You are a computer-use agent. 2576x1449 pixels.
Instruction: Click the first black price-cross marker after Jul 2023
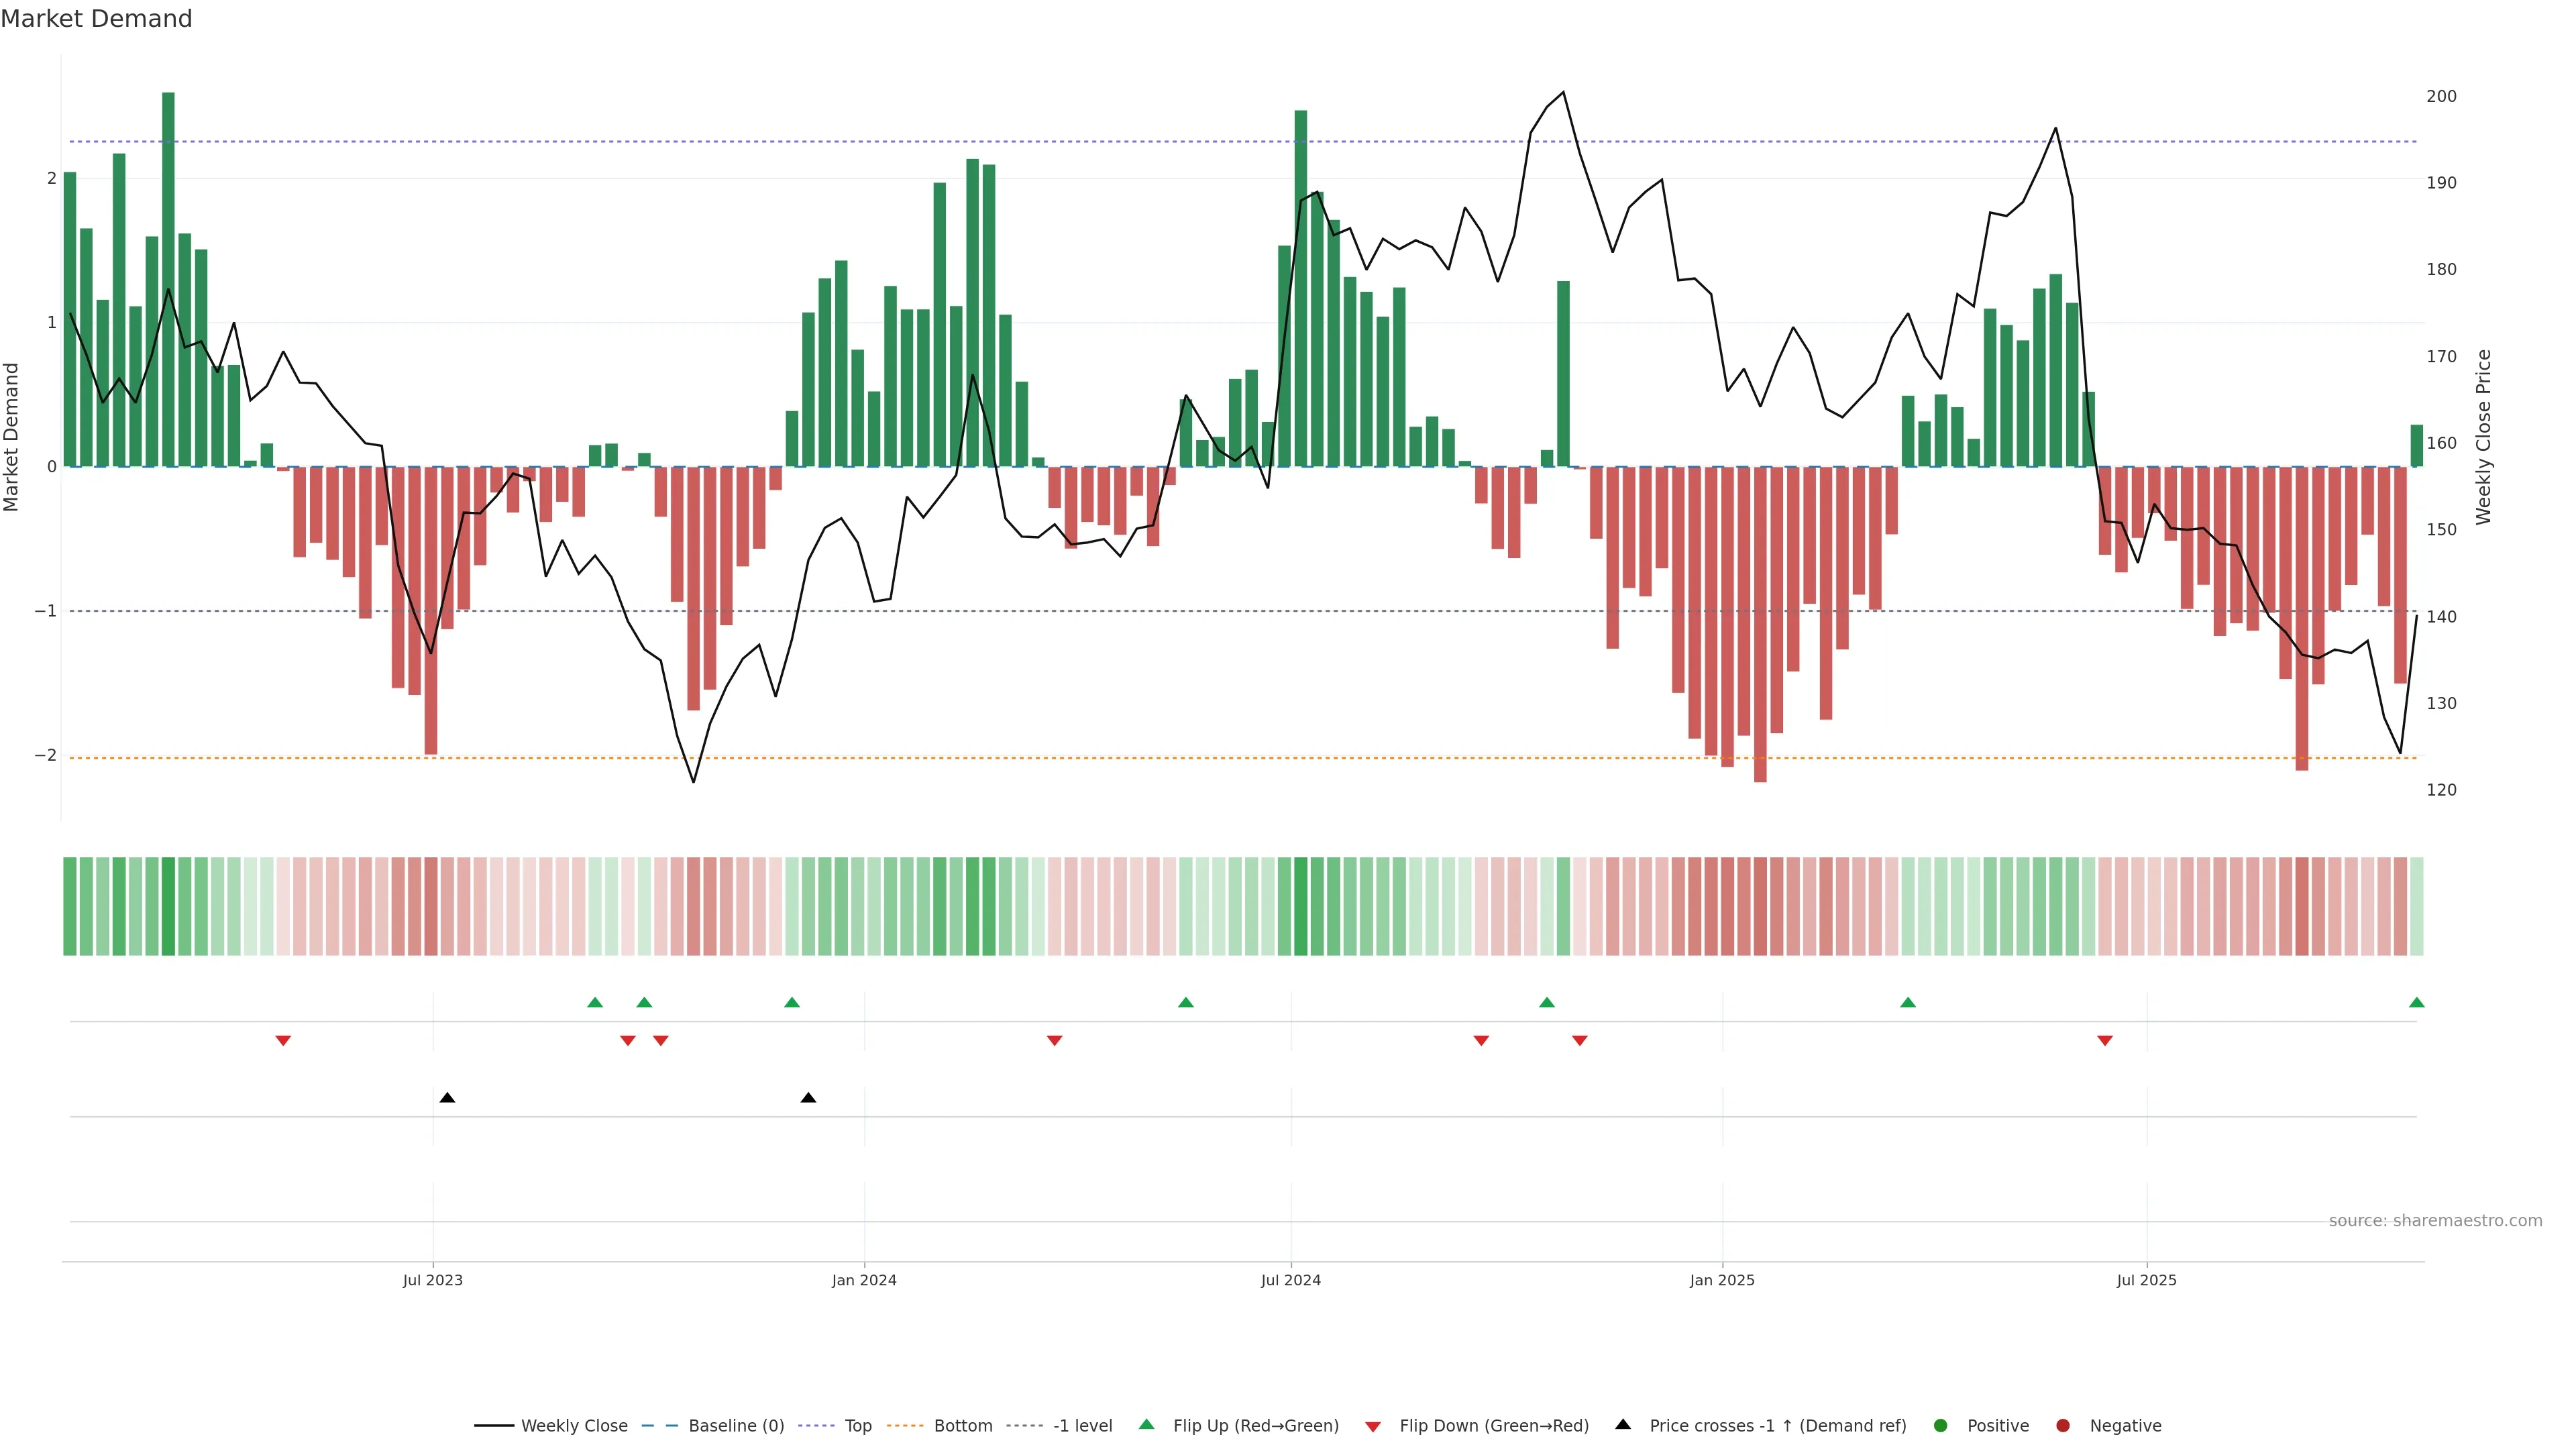coord(447,1098)
